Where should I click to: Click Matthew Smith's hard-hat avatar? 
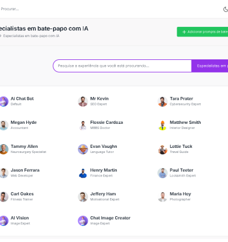(x=162, y=125)
